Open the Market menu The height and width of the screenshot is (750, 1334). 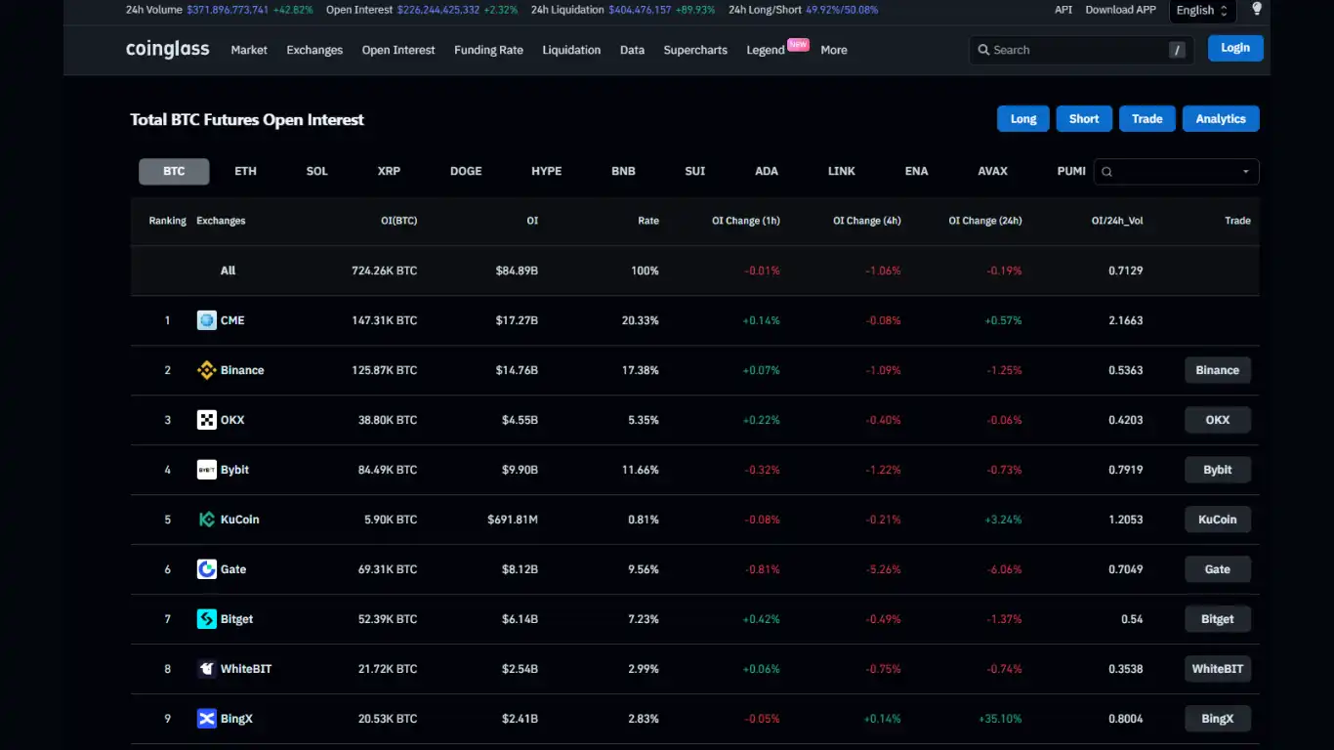click(x=249, y=50)
